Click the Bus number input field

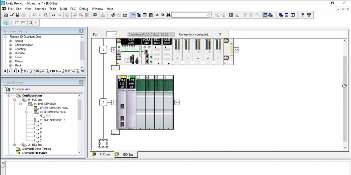click(111, 34)
